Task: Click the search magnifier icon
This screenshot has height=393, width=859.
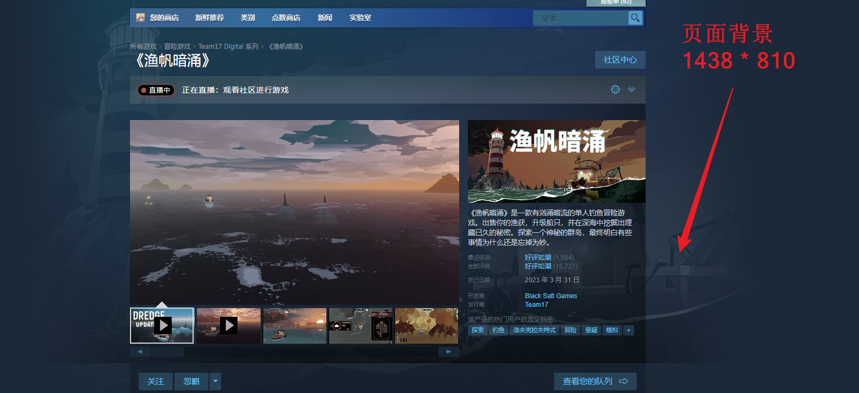Action: (635, 18)
